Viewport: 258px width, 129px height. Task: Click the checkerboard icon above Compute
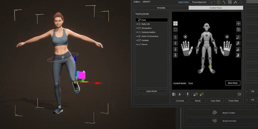point(174,94)
